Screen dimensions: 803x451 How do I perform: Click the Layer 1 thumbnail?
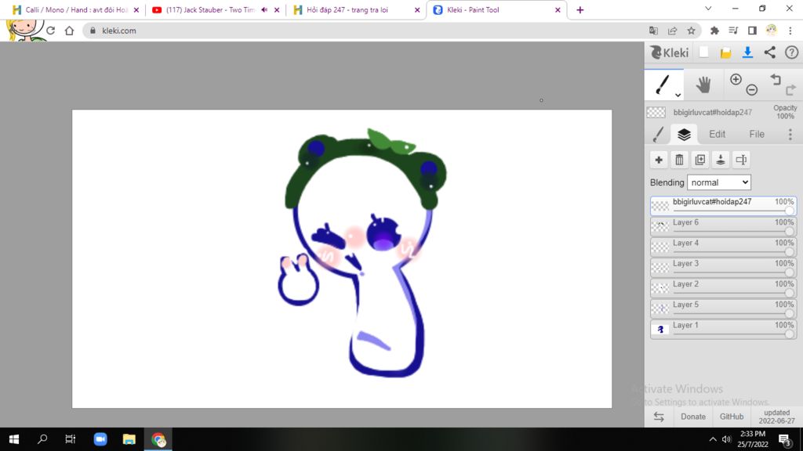point(660,329)
